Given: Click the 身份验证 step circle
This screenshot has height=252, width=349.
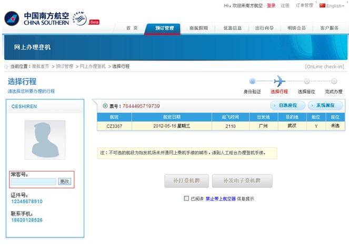Looking at the screenshot, I should (x=252, y=81).
